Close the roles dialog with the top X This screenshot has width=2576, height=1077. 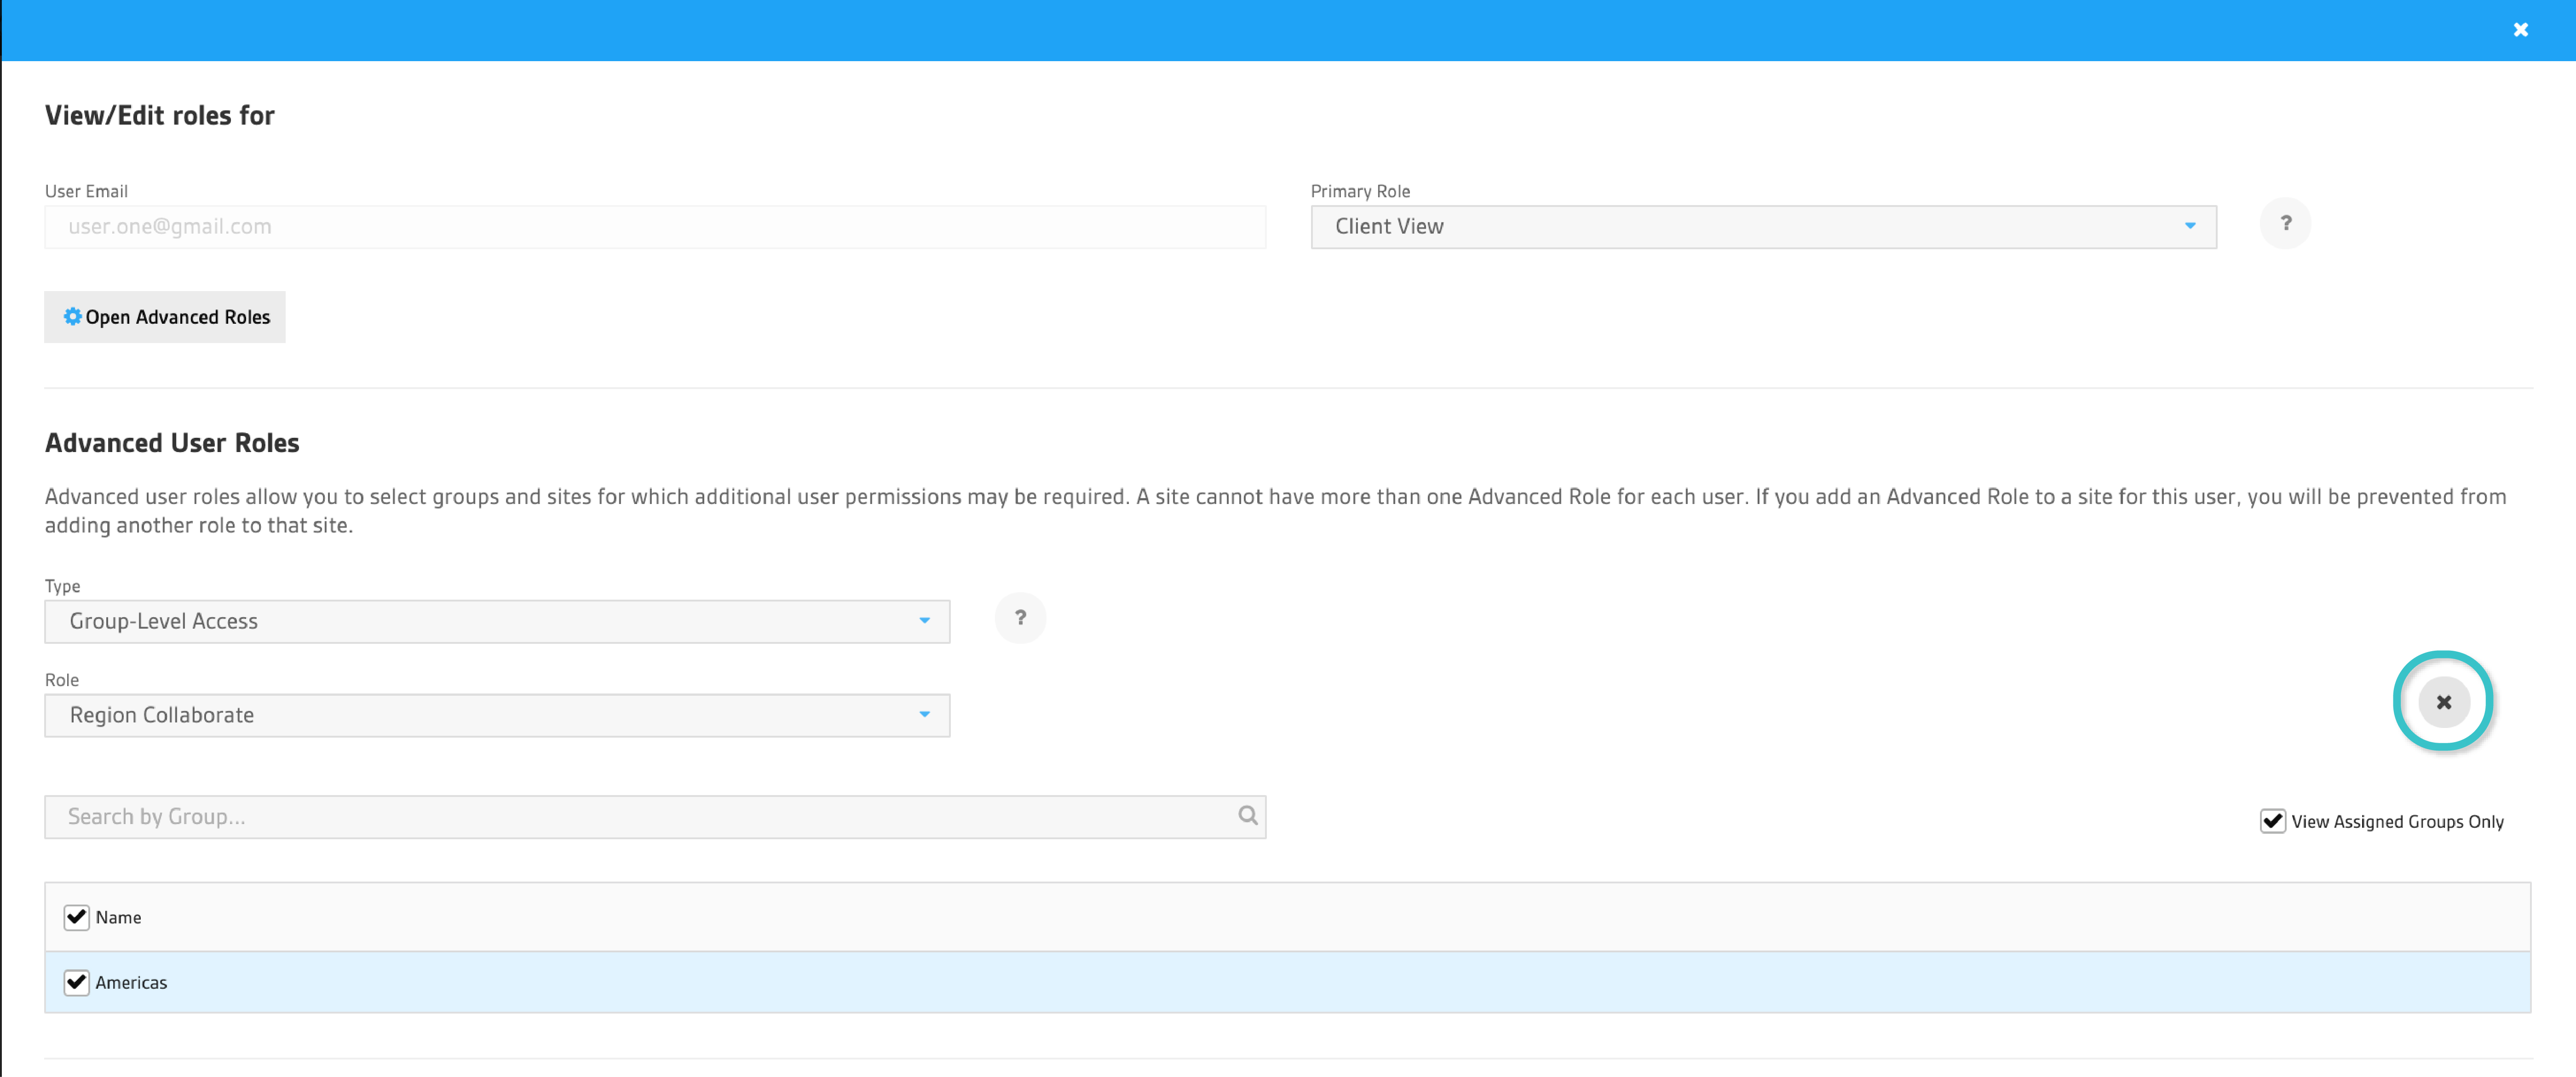tap(2520, 30)
